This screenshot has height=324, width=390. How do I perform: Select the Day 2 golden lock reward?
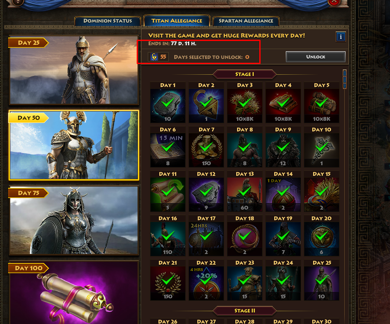pyautogui.click(x=206, y=106)
